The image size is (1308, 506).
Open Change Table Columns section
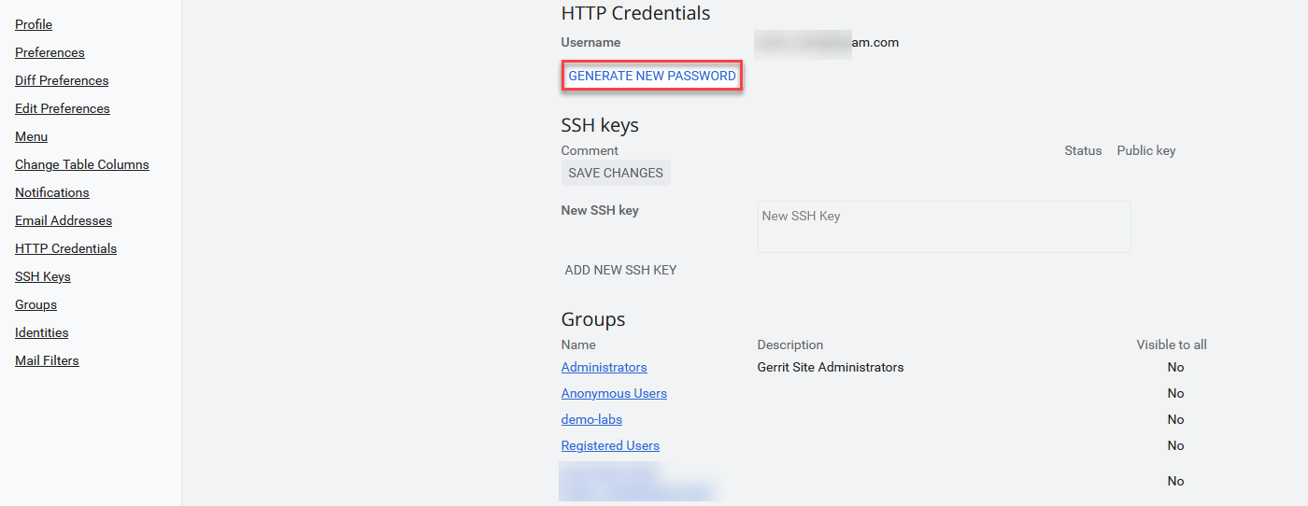[x=82, y=164]
